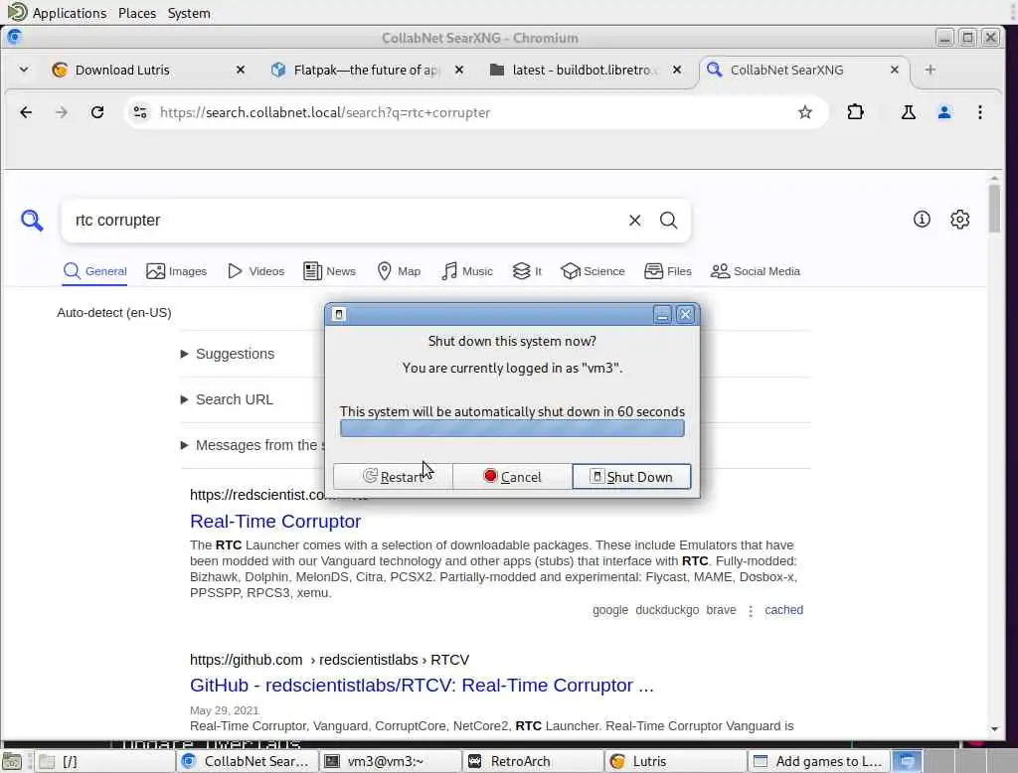The image size is (1018, 773).
Task: Expand the Suggestions section
Action: [228, 354]
